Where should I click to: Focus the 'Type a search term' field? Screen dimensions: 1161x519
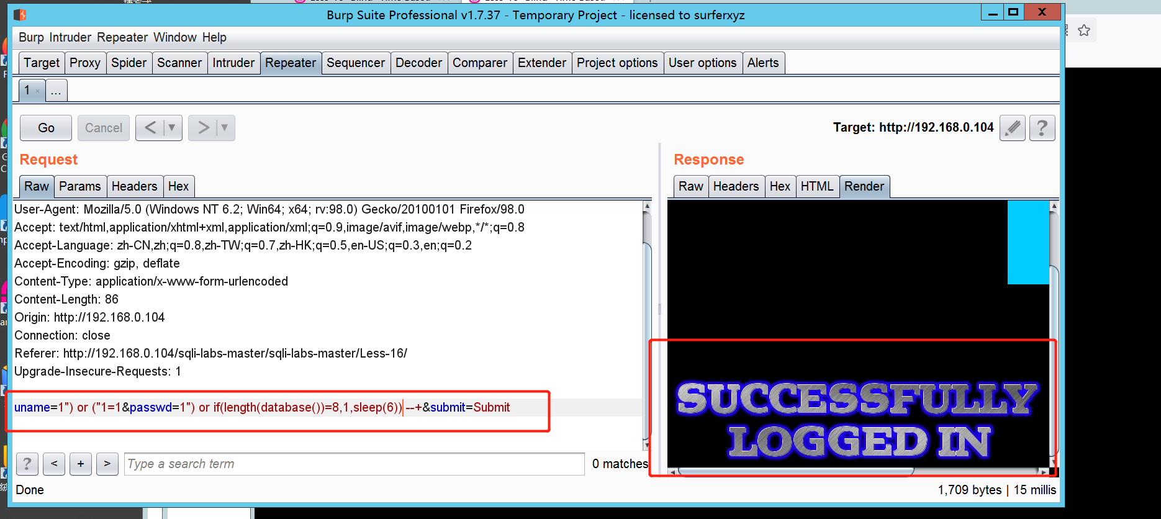click(355, 464)
